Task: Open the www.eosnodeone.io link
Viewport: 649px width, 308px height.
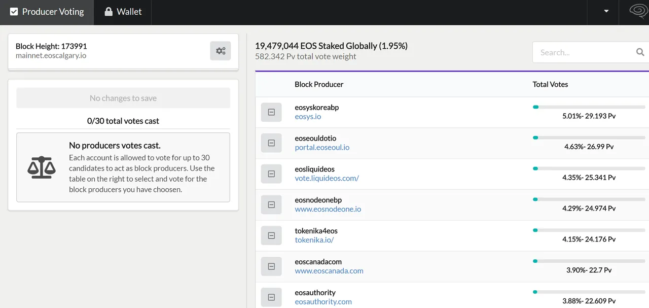Action: pyautogui.click(x=328, y=209)
